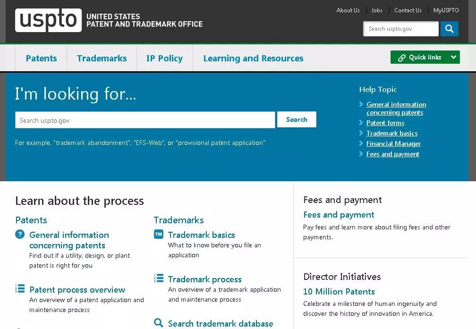Click chevron next to Patent forms help topic

361,123
